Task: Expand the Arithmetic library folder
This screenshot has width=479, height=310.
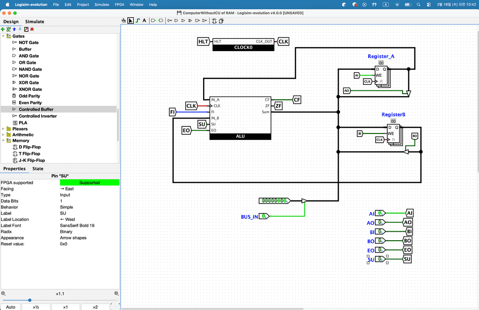Action: point(3,135)
